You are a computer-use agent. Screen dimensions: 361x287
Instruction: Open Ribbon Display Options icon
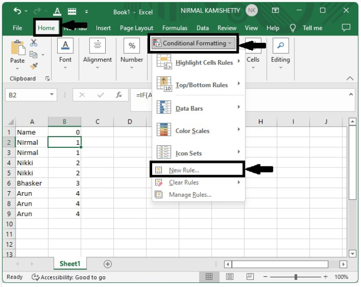[275, 10]
